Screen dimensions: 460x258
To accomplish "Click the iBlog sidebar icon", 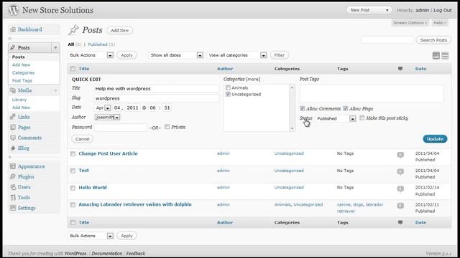I will click(x=13, y=148).
